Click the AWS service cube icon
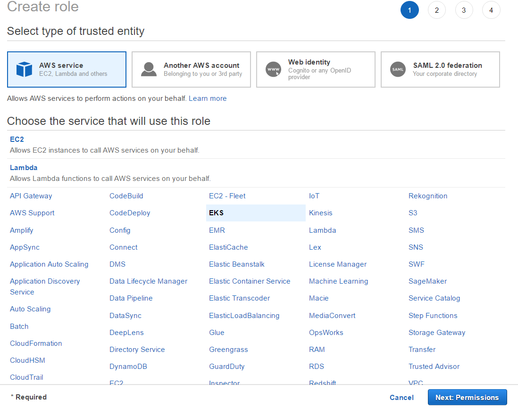 tap(24, 69)
